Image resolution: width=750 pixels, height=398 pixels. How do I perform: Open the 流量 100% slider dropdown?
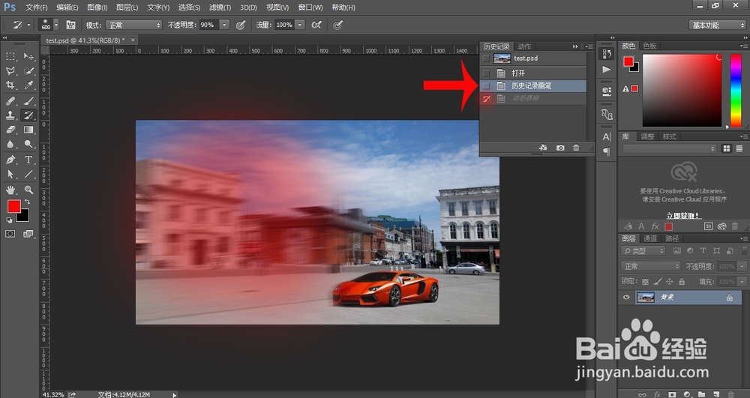click(300, 25)
